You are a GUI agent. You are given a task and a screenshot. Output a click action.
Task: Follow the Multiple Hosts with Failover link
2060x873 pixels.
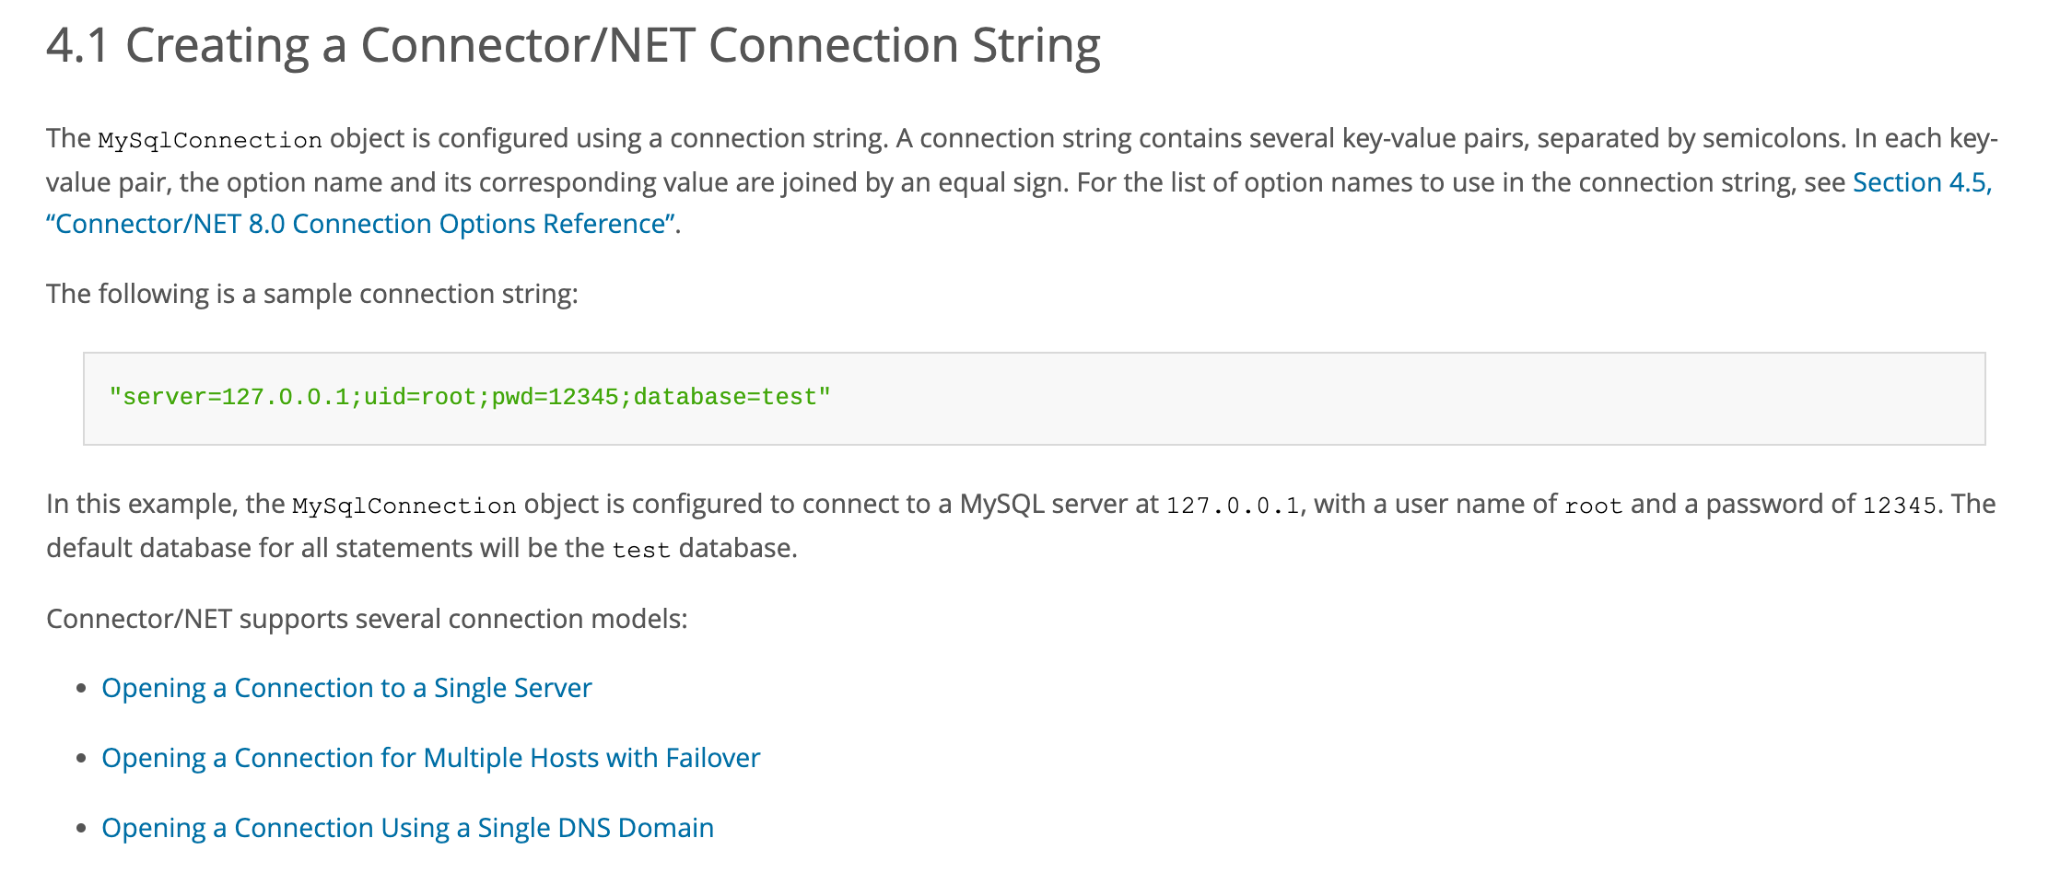430,758
